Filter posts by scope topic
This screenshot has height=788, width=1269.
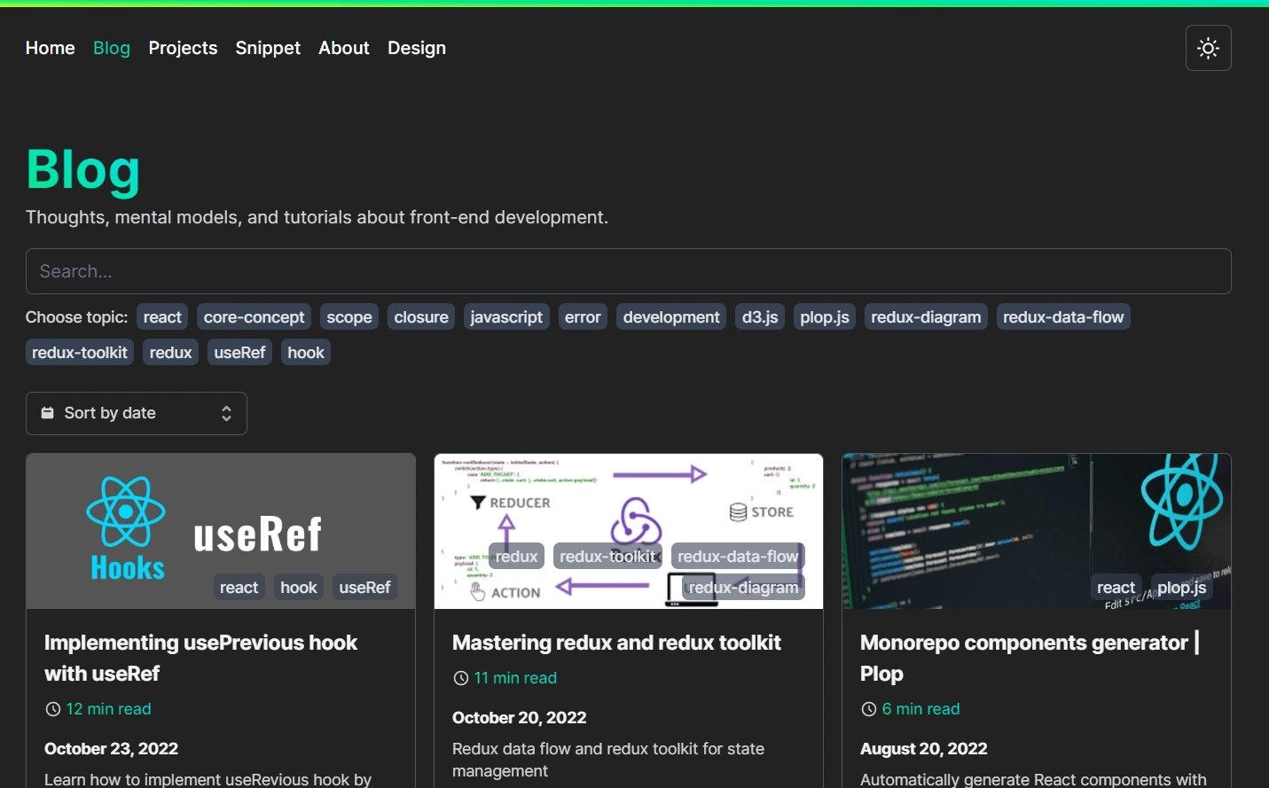[349, 317]
